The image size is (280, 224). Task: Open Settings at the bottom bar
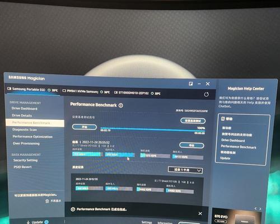click(147, 222)
